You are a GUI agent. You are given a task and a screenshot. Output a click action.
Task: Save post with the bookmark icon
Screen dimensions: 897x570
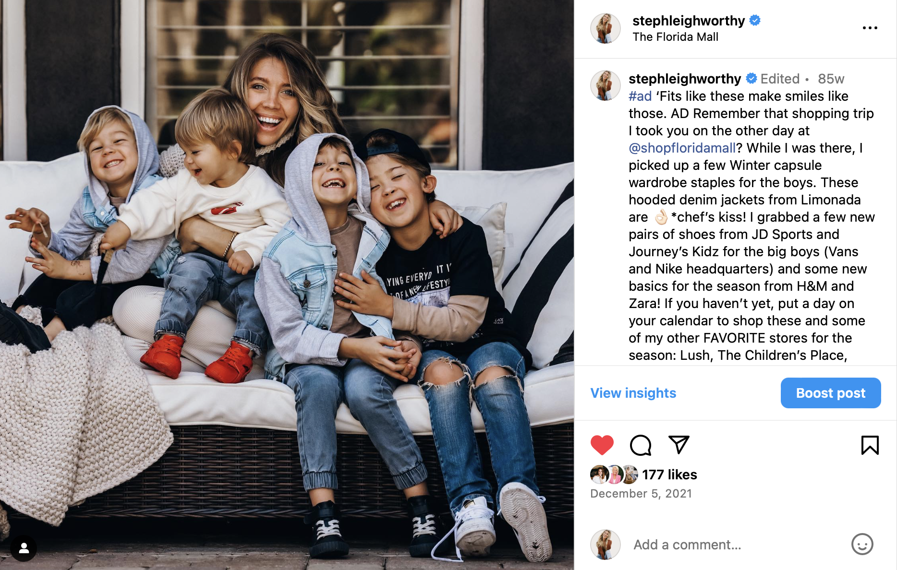870,445
